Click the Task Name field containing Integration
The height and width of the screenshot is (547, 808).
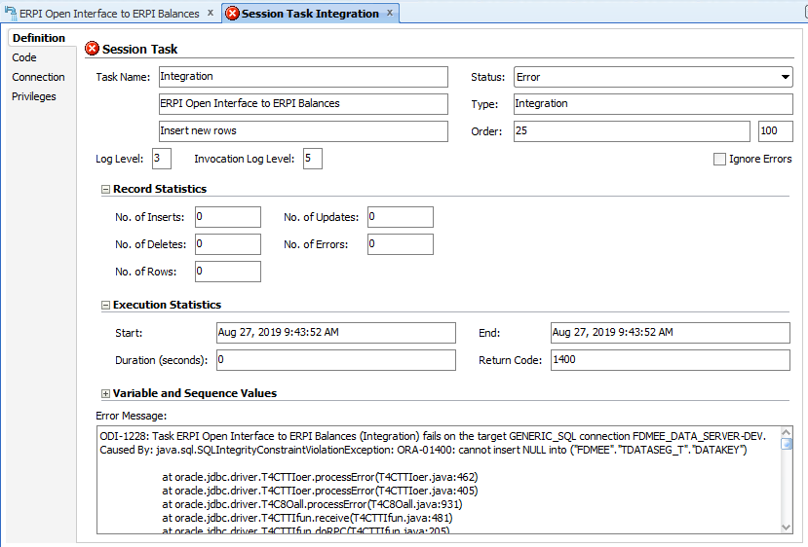(x=303, y=77)
